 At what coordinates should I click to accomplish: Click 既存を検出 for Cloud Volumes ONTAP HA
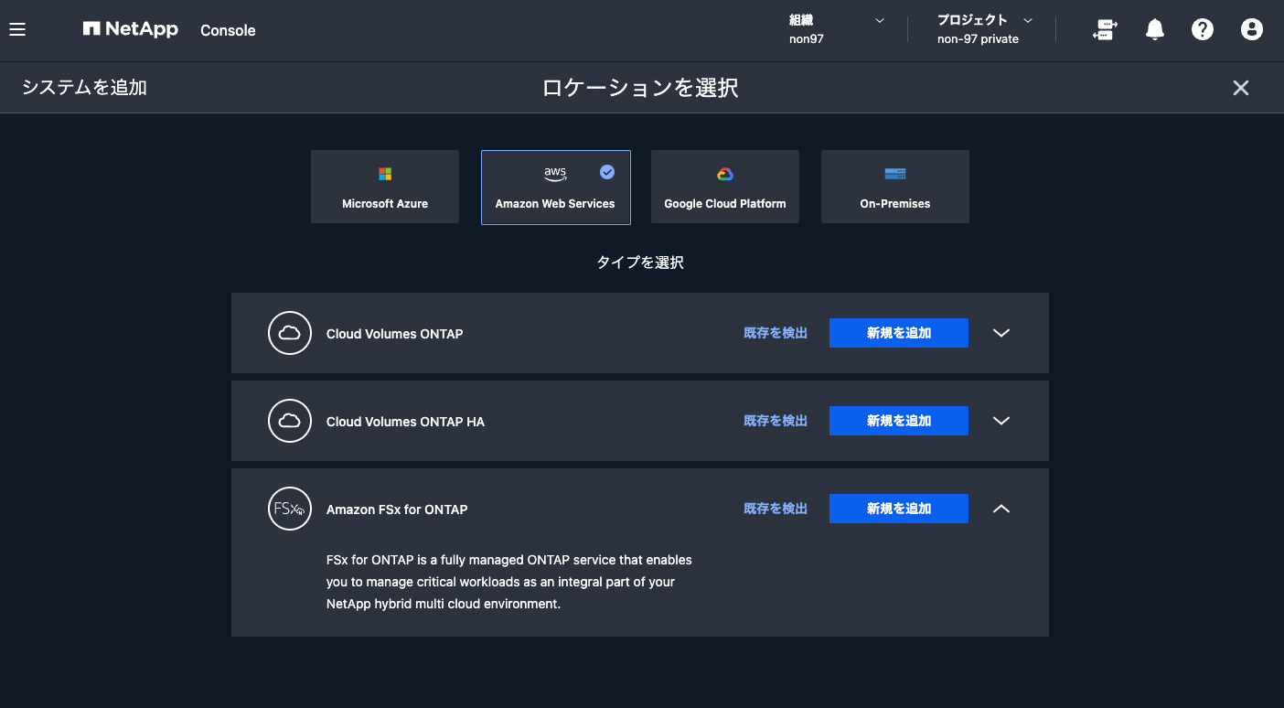point(776,421)
